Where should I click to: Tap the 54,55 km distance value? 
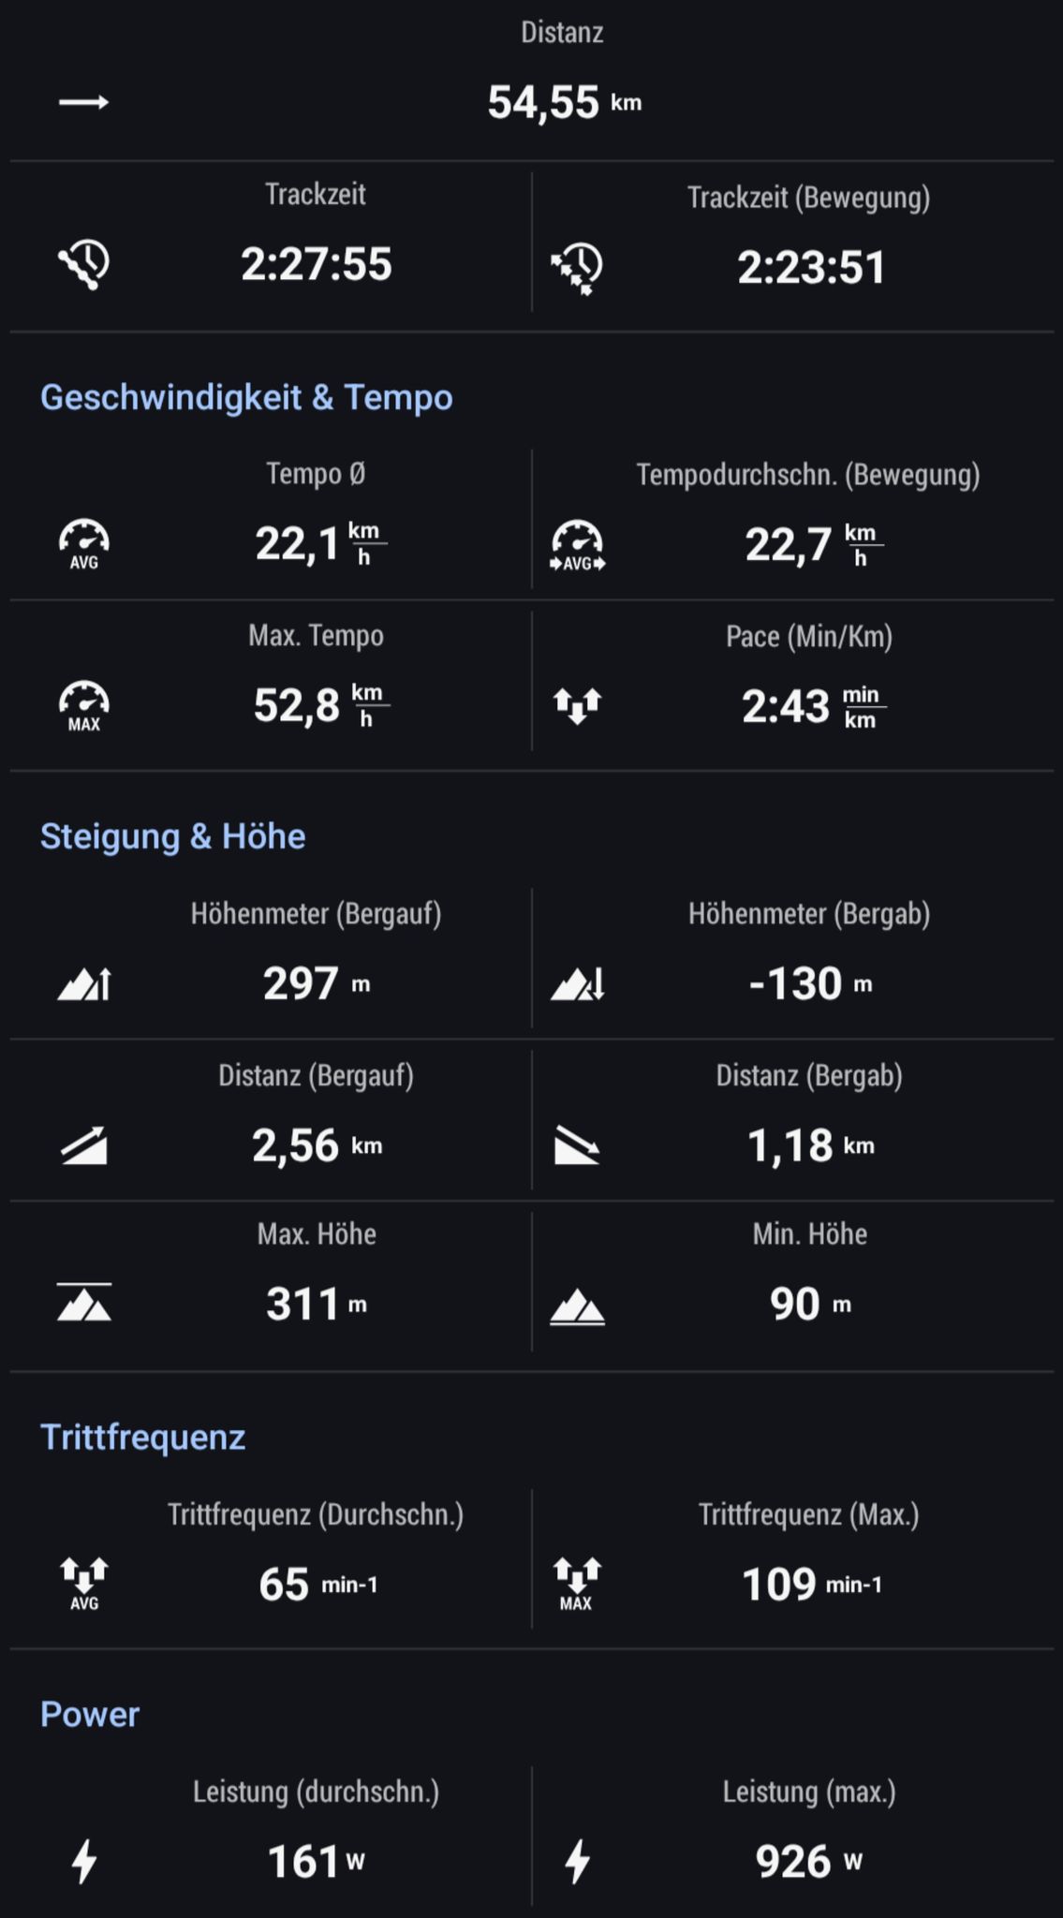tap(564, 102)
